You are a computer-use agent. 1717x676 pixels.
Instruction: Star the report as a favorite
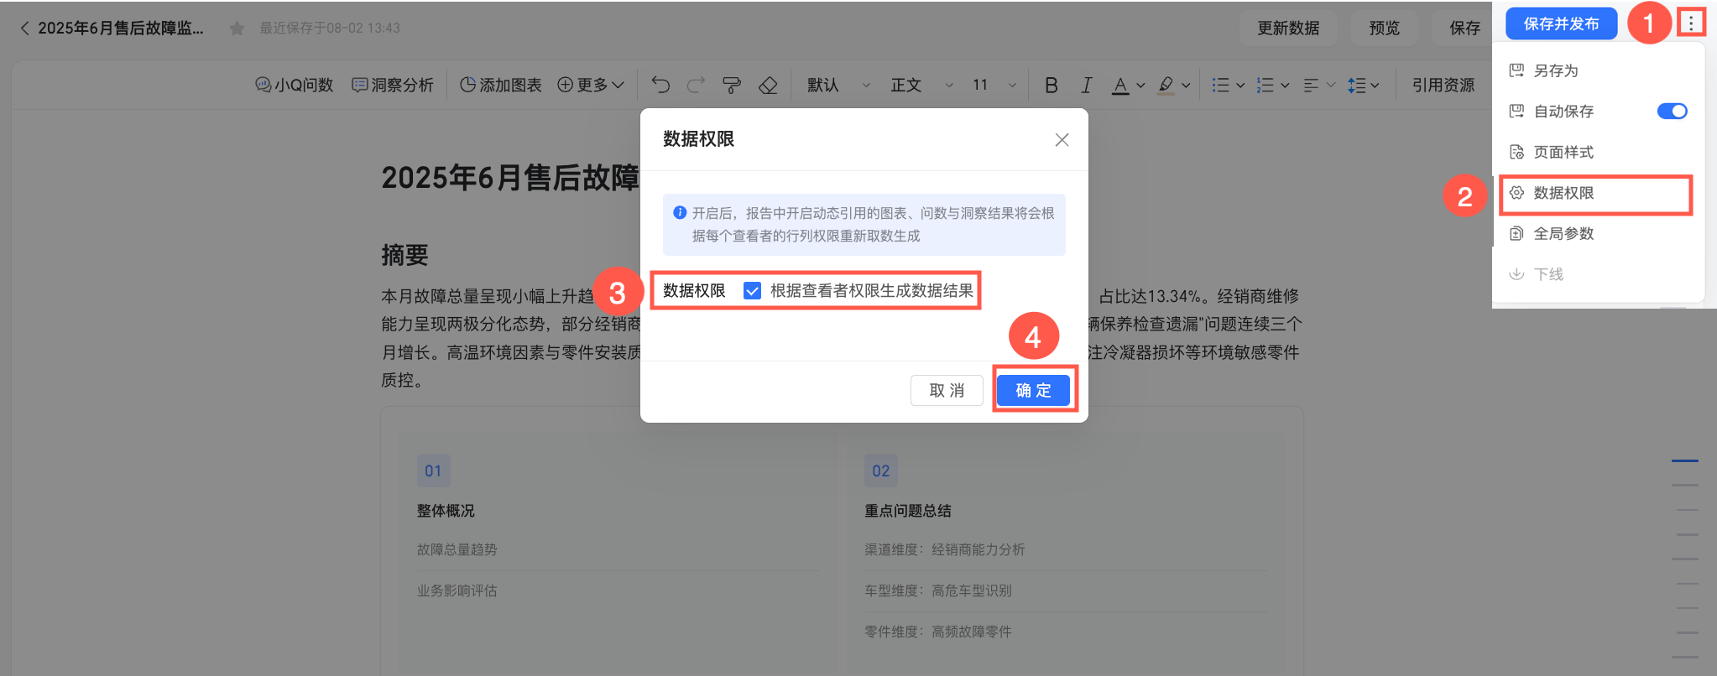[237, 29]
